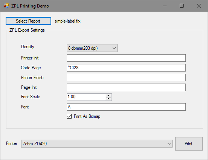The image size is (208, 160).
Task: Uncheck the Print As Bitmap checkbox
Action: [x=69, y=116]
